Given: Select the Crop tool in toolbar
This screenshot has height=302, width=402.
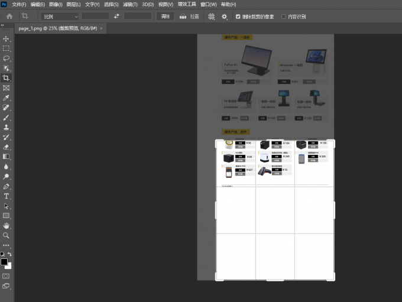Looking at the screenshot, I should [6, 78].
